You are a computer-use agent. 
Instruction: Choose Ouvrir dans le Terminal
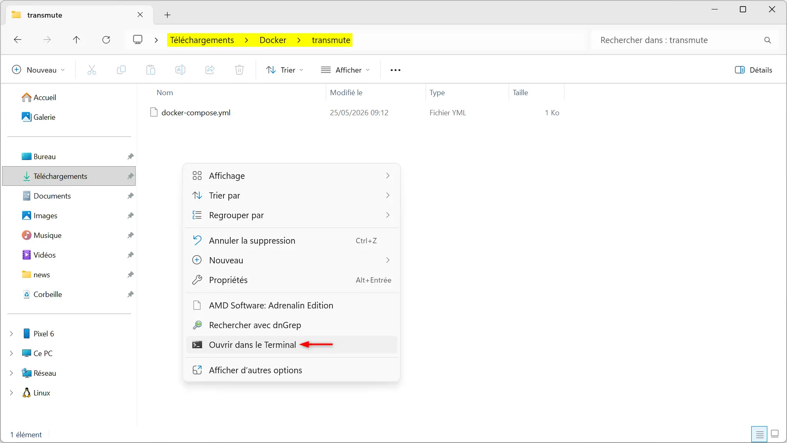[x=291, y=345]
